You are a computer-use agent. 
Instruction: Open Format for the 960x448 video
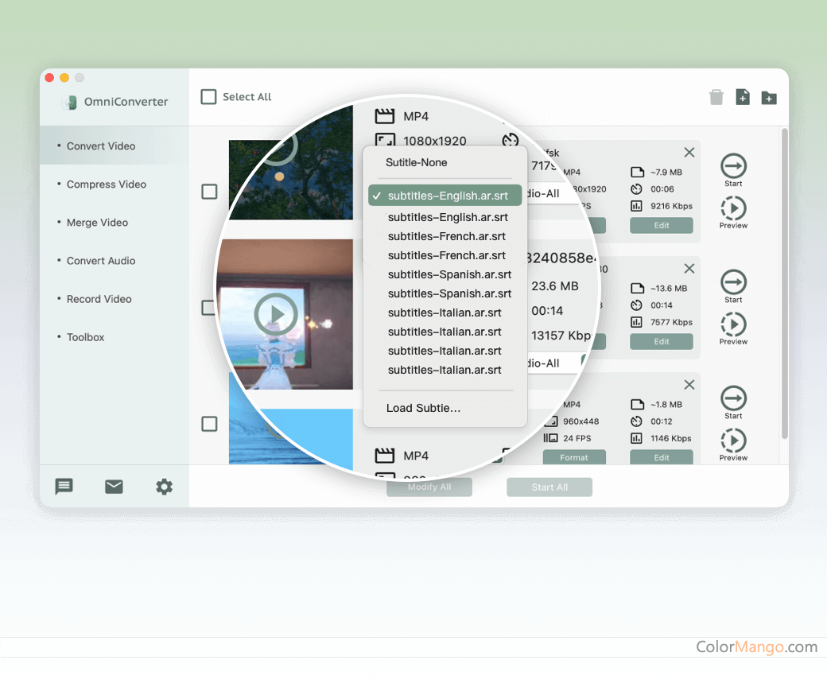(574, 457)
